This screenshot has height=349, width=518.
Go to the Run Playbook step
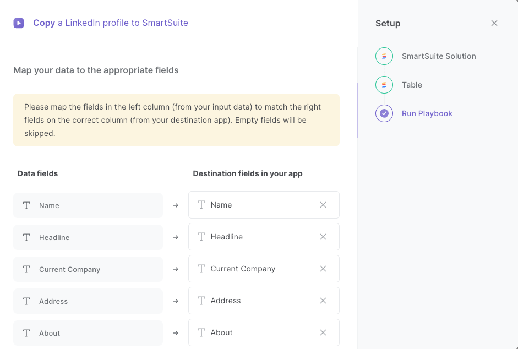[x=427, y=113]
